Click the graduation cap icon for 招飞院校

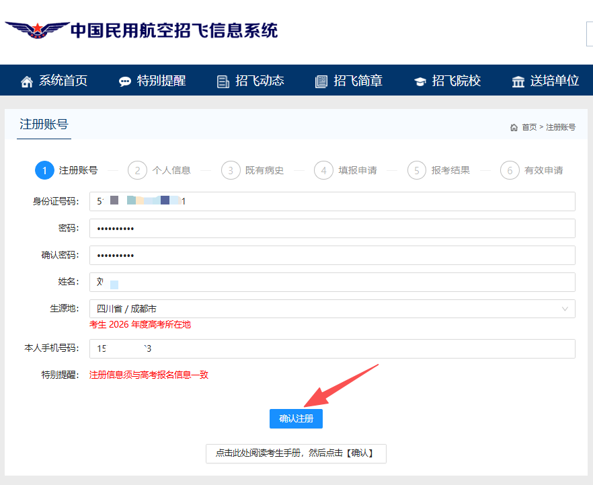coord(420,81)
